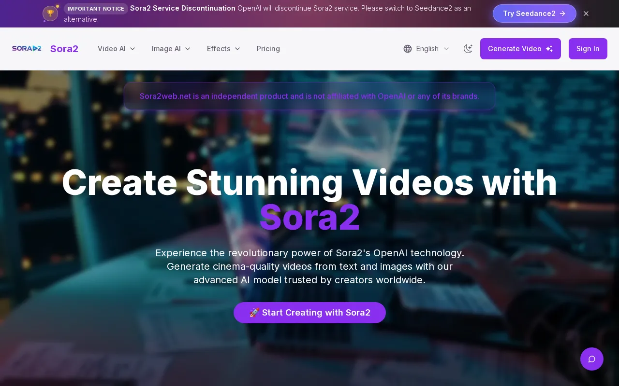Screen dimensions: 619x386
Task: Open the Sora2 brand name link
Action: click(64, 49)
